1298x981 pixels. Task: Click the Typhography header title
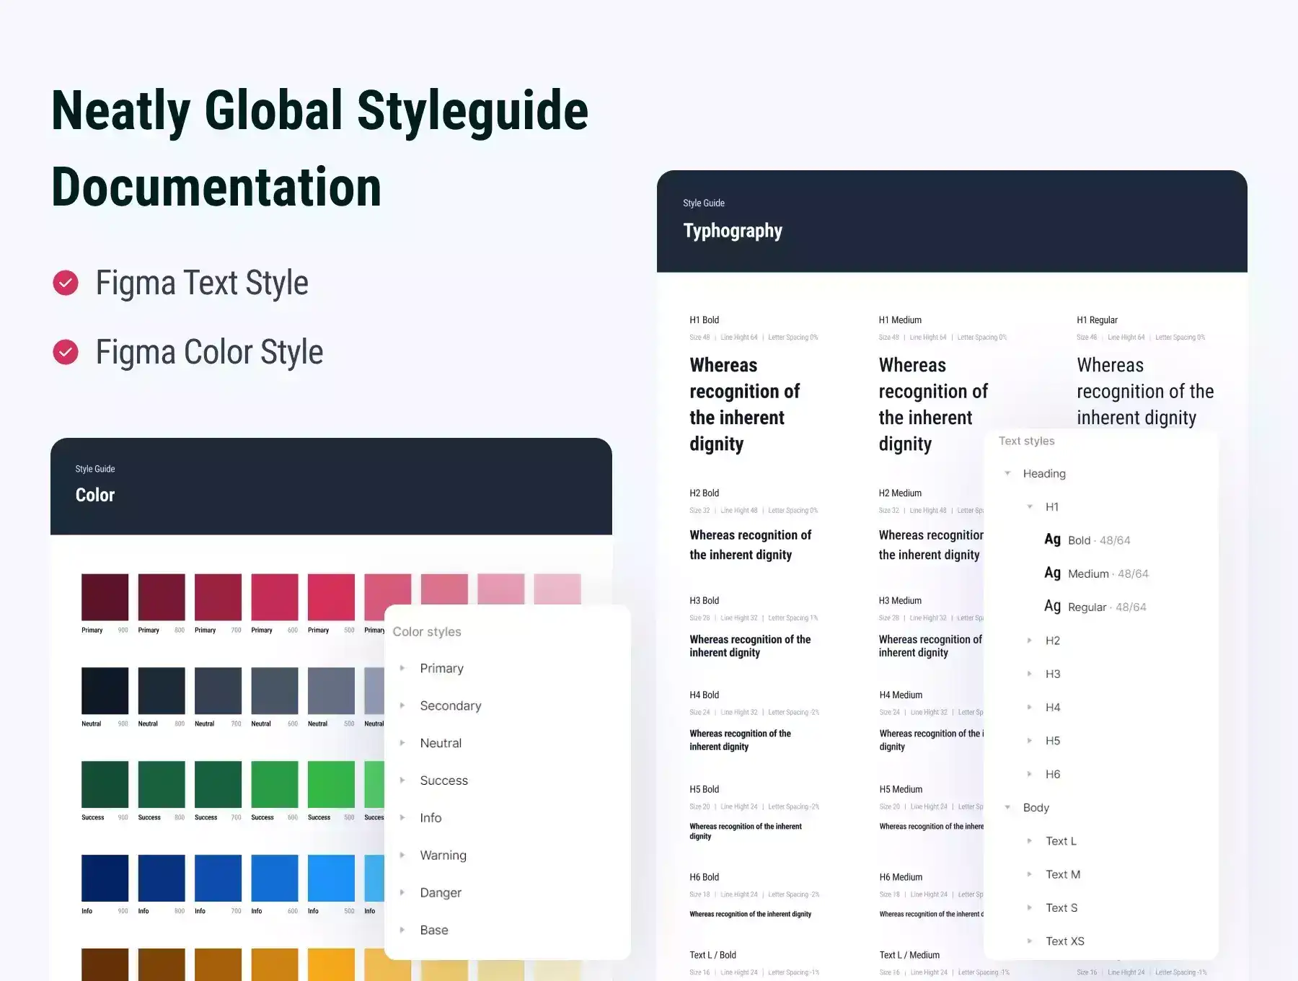point(733,231)
